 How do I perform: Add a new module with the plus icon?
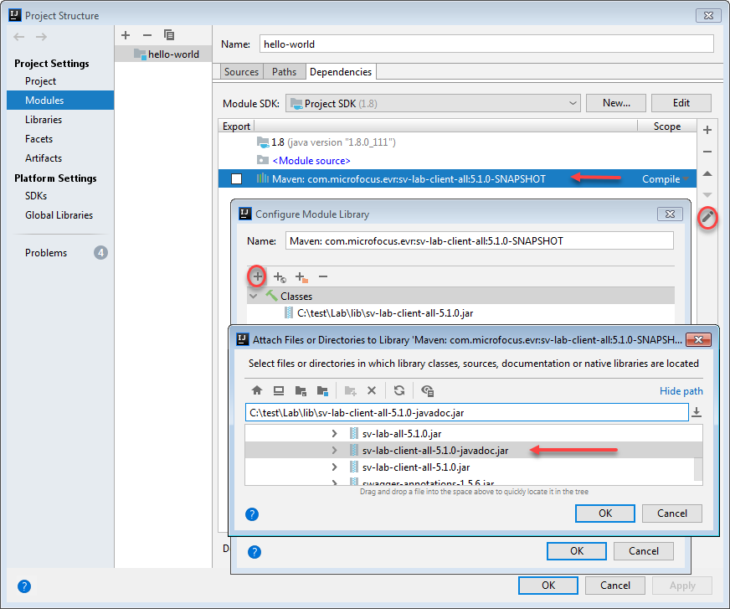[126, 35]
